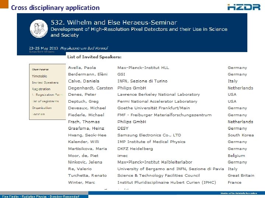265x198 pixels.
Task: Click 'Institut Pluridisciplinaire Hubert Curien (IPHC)'
Action: 167,182
